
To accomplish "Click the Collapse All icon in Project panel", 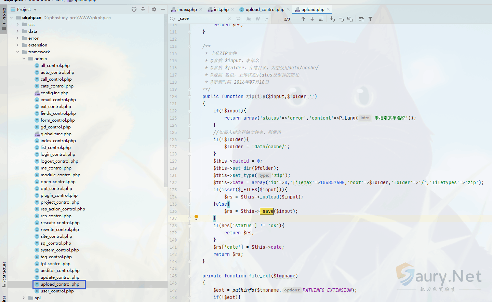I will tap(143, 9).
